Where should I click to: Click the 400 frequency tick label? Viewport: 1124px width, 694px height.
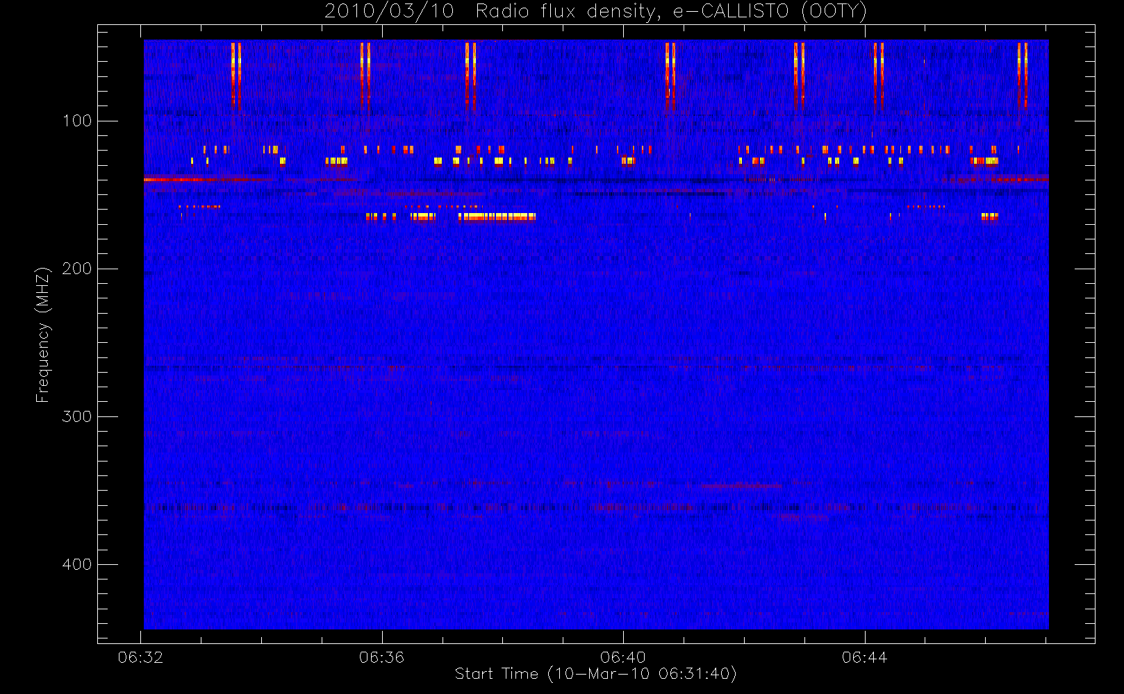[x=77, y=564]
